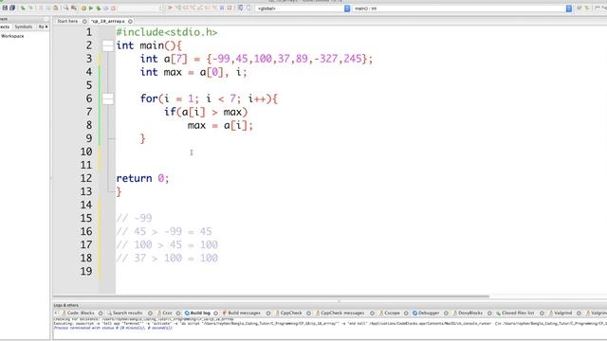Screen dimensions: 607x341
Task: Click the Undo toolbar icon
Action: 23,8
